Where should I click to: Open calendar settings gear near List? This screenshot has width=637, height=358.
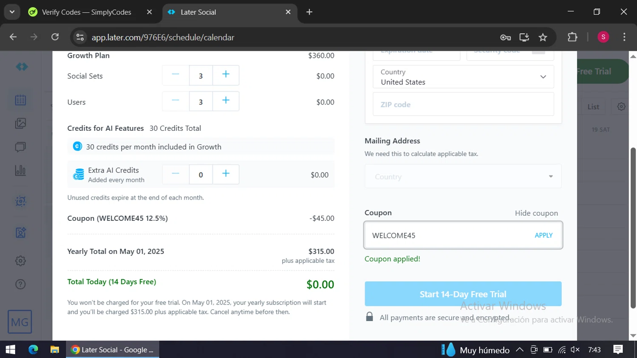(x=621, y=107)
